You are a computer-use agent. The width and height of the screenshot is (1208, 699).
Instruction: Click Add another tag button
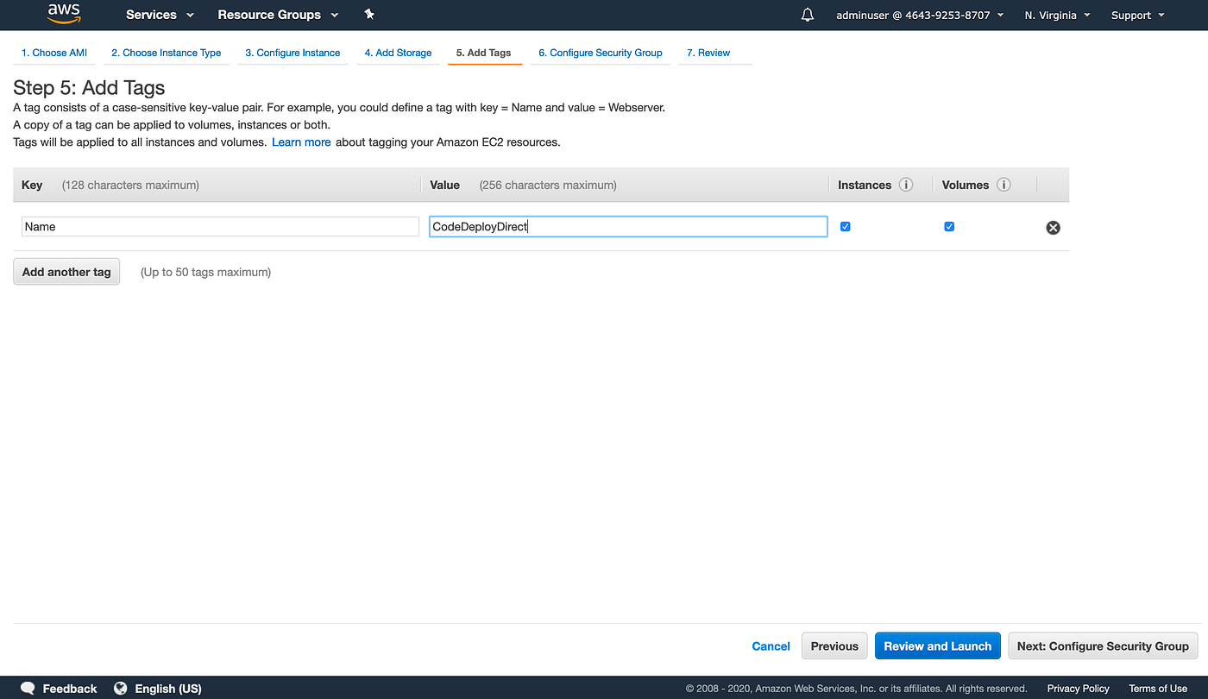point(66,272)
